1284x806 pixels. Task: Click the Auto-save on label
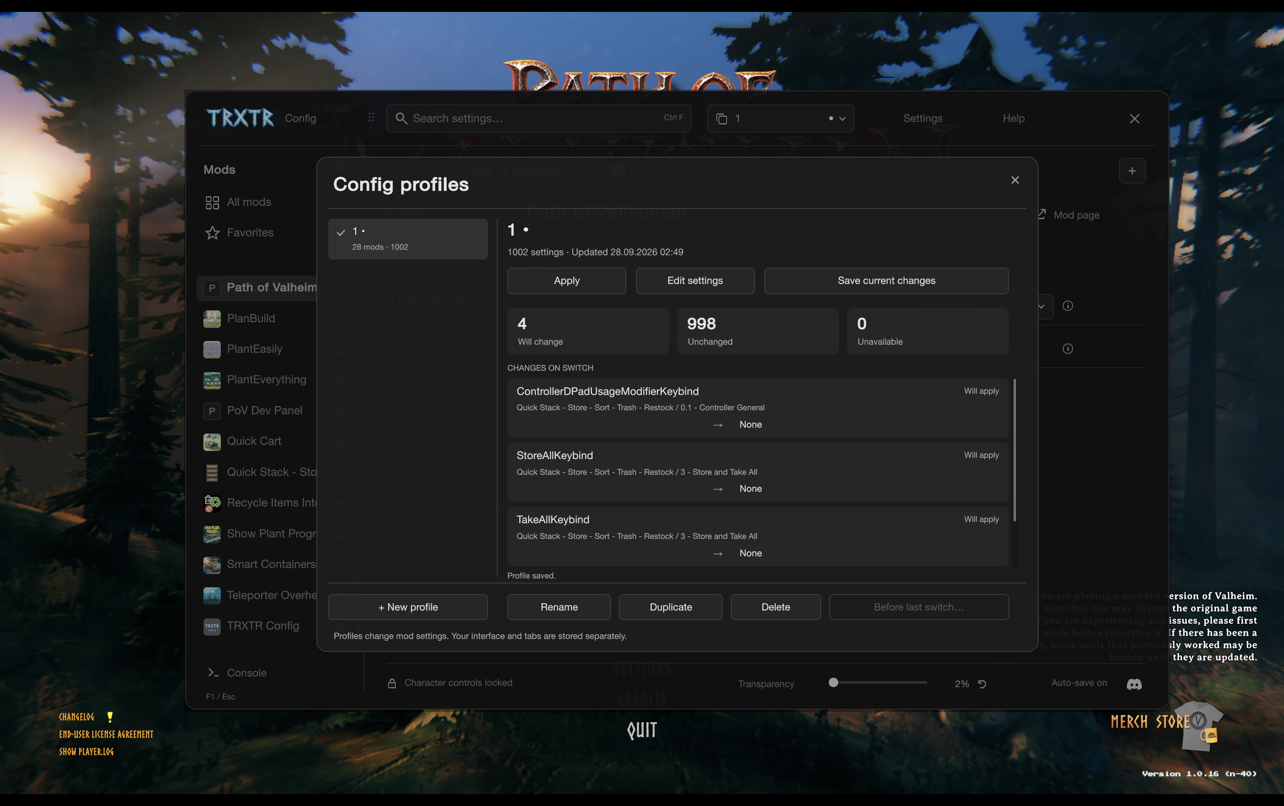1079,683
